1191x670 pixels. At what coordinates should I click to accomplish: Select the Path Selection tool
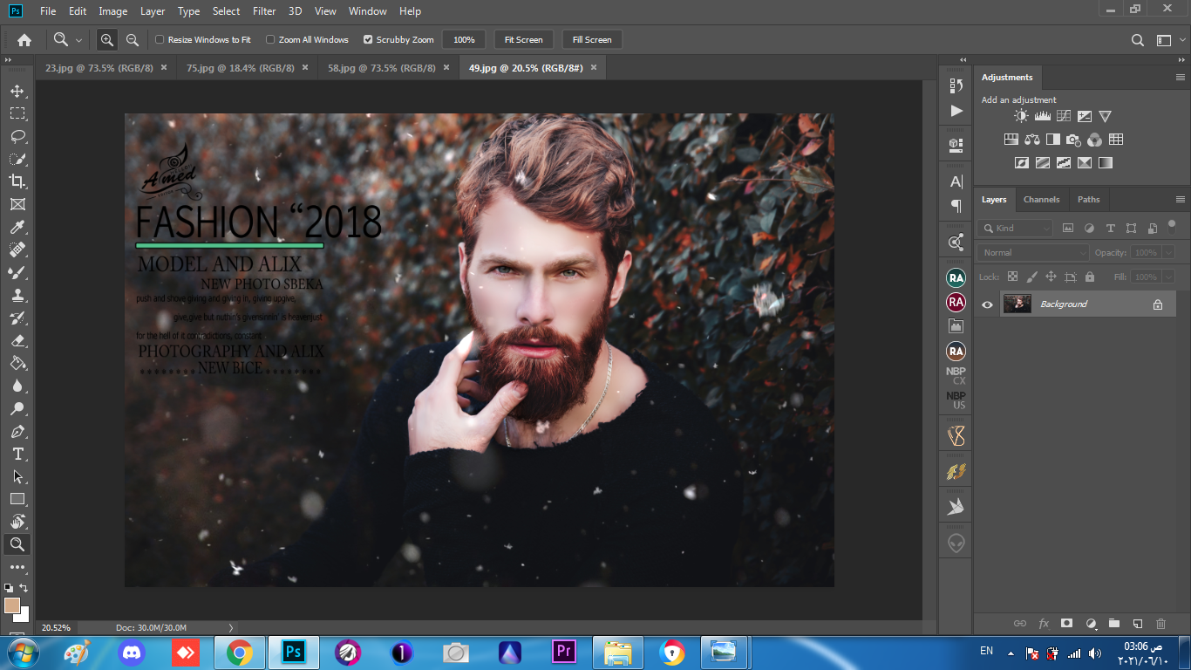(17, 476)
